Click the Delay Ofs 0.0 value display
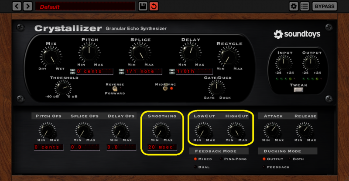This screenshot has height=181, width=349. 121,147
